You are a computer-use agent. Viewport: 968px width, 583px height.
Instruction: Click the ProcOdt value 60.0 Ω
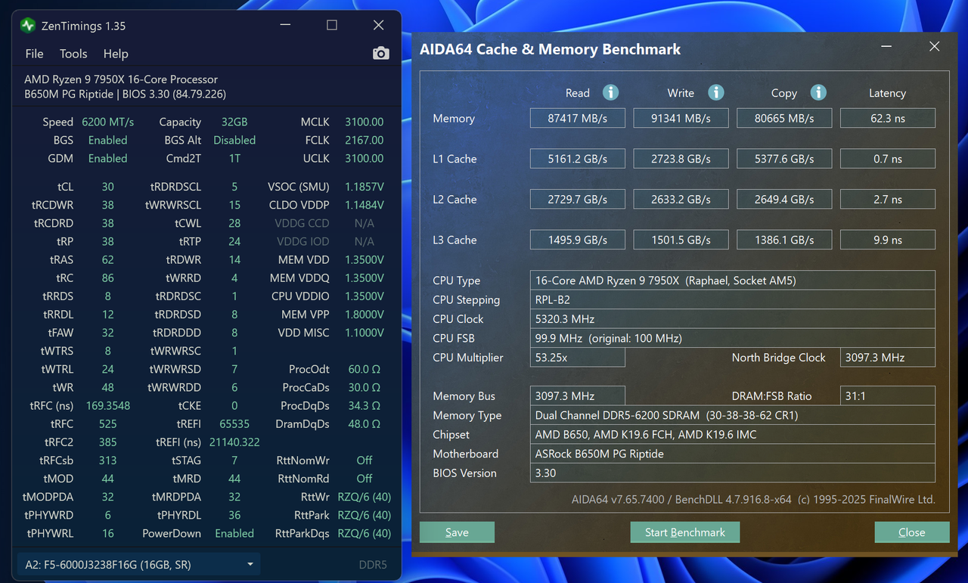tap(364, 369)
